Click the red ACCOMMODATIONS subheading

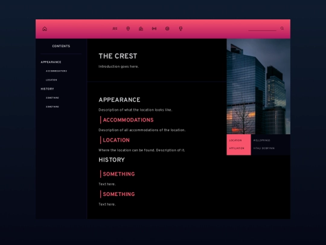[128, 120]
